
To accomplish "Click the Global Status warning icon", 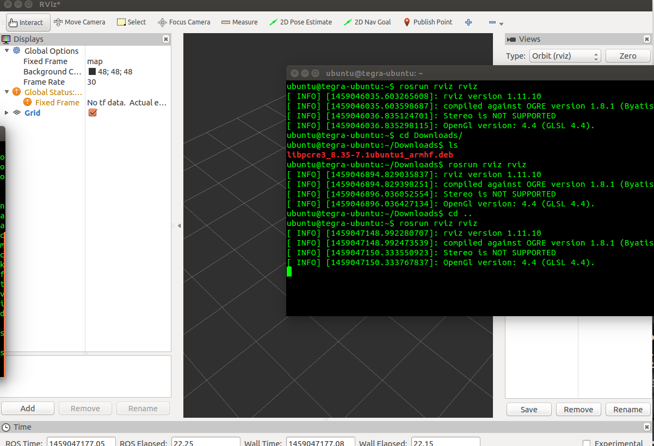I will (17, 92).
